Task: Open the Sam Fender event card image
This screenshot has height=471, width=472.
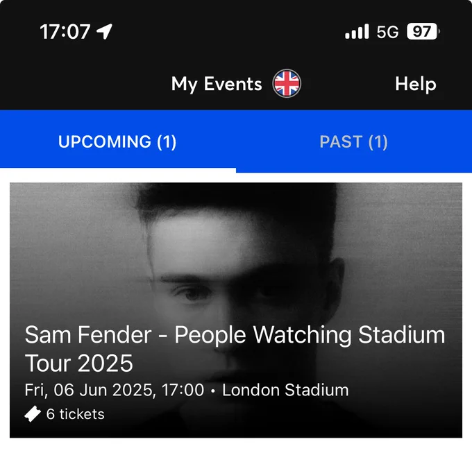Action: click(x=236, y=310)
